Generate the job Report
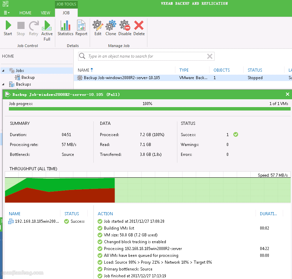The image size is (292, 279). [x=81, y=28]
